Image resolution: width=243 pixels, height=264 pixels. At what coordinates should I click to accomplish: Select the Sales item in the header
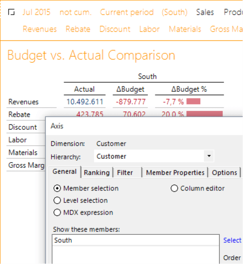coord(205,12)
